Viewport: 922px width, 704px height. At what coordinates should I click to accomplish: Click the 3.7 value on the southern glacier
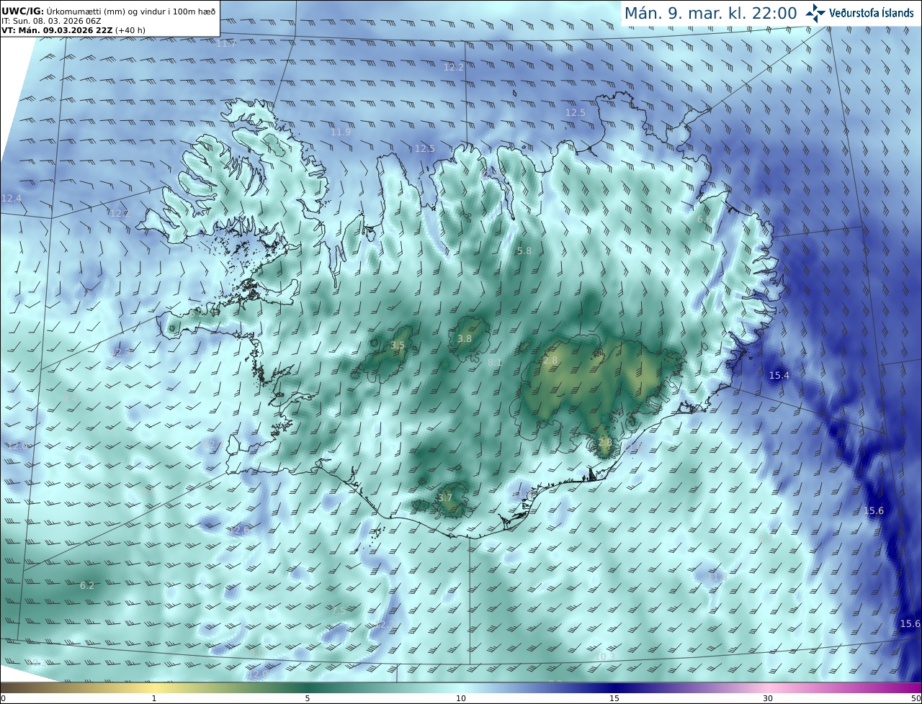coord(445,497)
